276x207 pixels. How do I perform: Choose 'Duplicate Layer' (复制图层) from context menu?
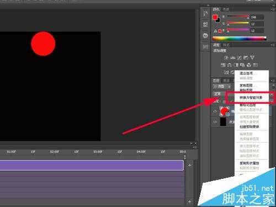246,86
